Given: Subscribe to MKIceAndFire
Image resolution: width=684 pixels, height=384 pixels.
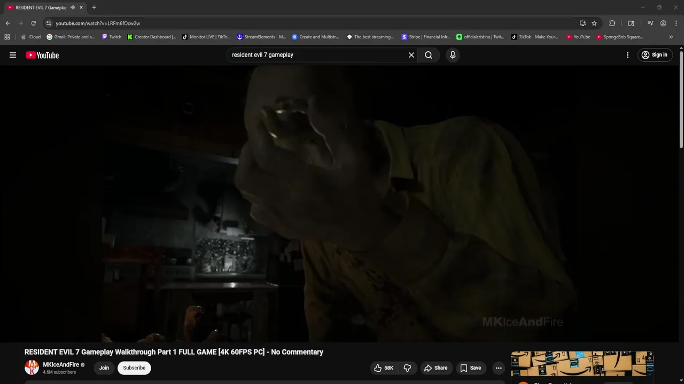Looking at the screenshot, I should coord(134,368).
